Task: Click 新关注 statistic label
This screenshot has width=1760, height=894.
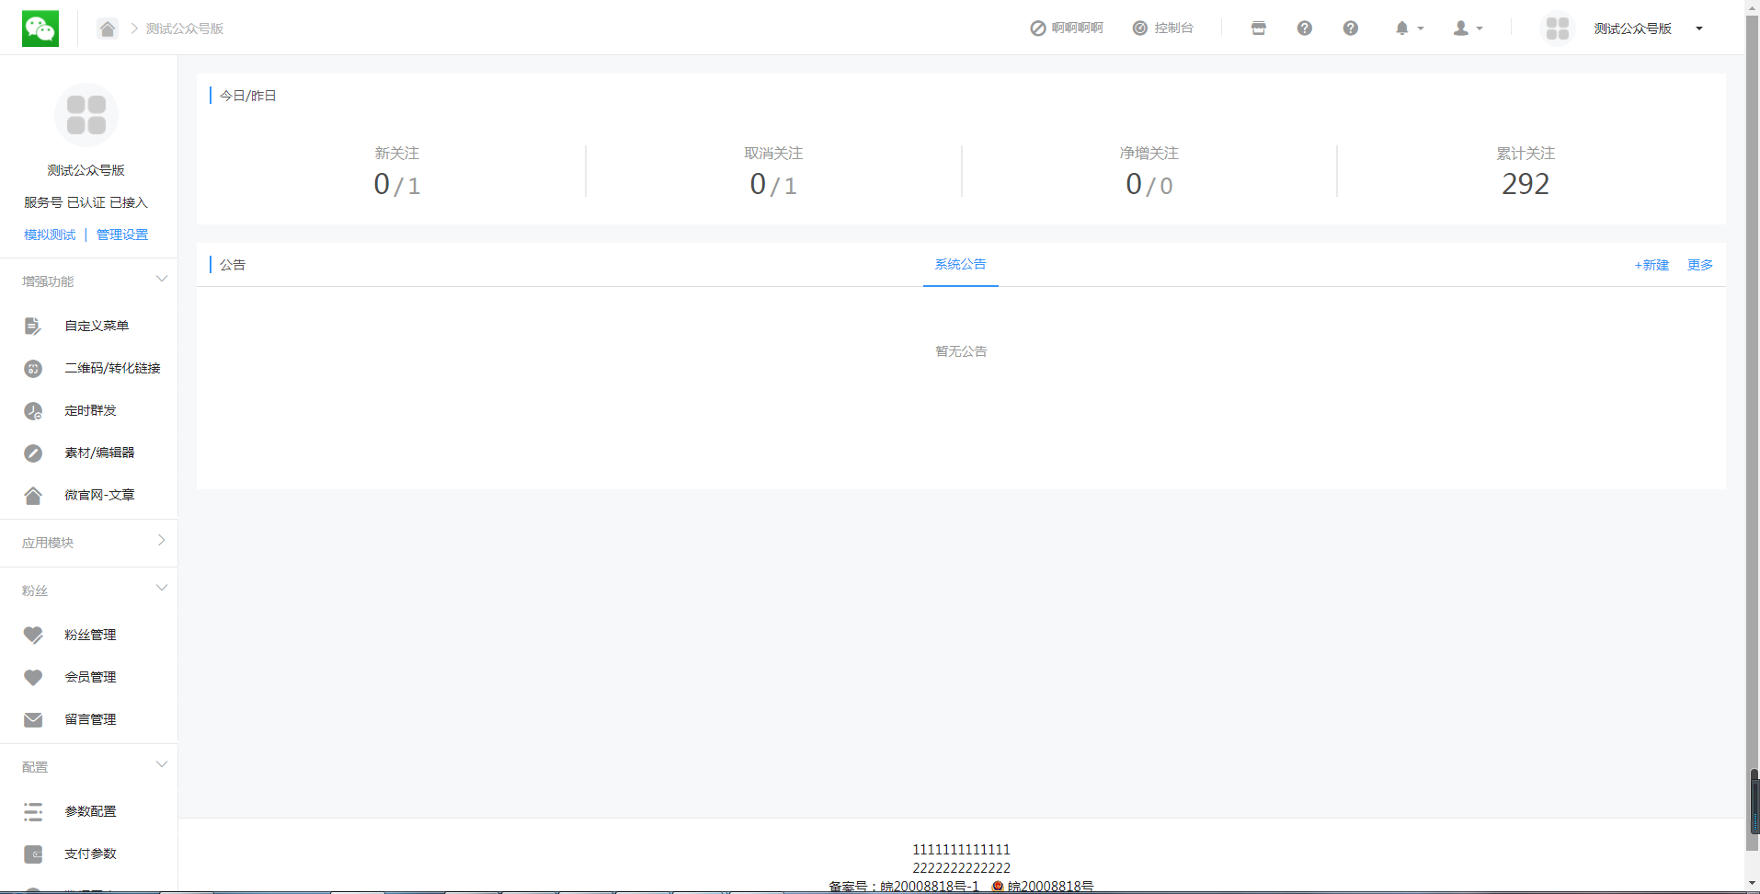Action: tap(397, 154)
